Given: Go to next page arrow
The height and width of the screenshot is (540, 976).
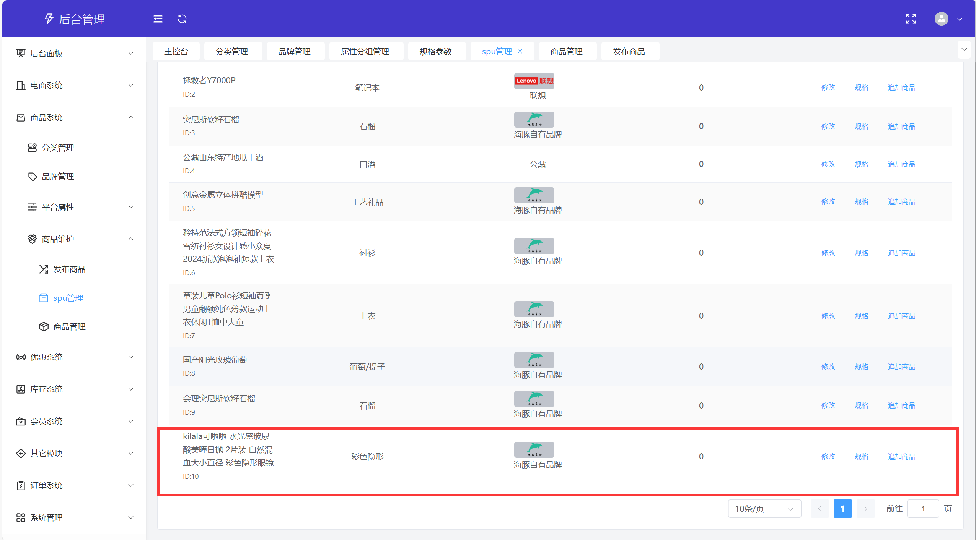Looking at the screenshot, I should [866, 509].
